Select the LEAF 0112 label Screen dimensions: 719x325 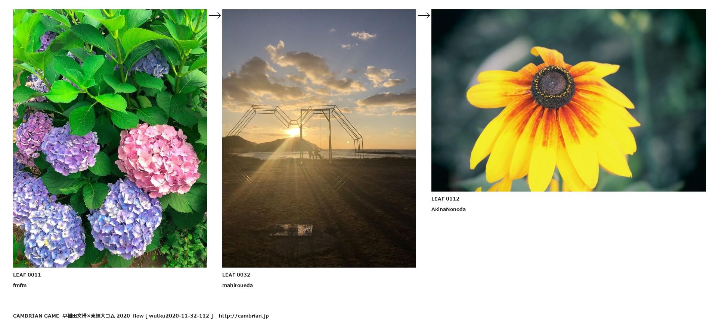(445, 199)
